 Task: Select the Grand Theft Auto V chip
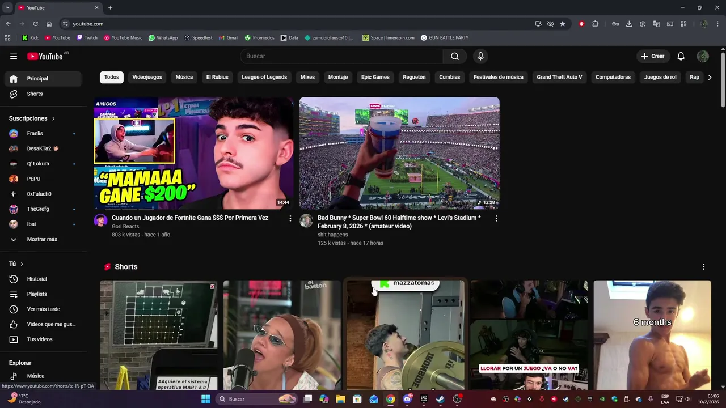(x=559, y=77)
